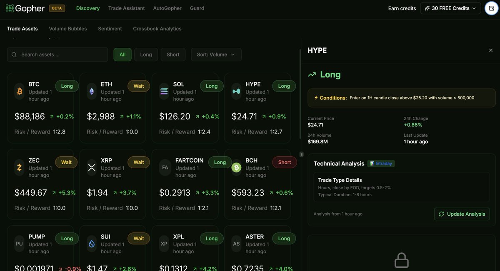The width and height of the screenshot is (500, 271).
Task: Click the SUI droplet coin icon
Action: click(92, 244)
